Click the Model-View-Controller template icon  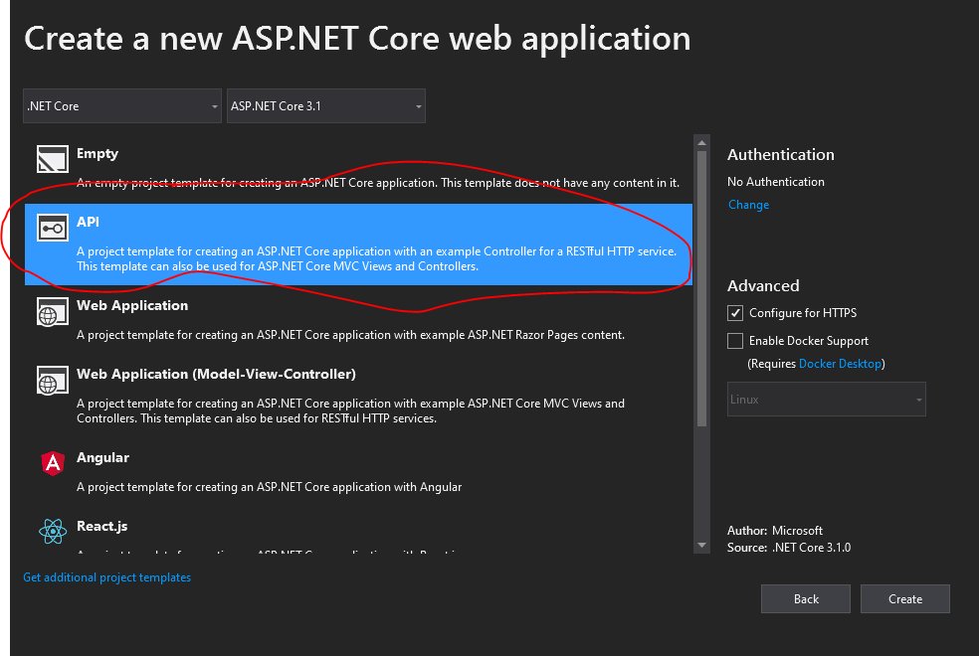(53, 380)
